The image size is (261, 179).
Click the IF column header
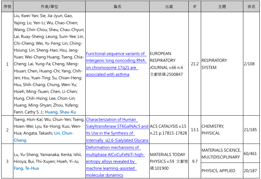[195, 7]
